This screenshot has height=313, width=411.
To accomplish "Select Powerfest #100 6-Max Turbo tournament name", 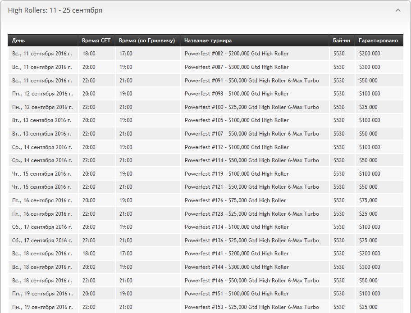I will (251, 107).
